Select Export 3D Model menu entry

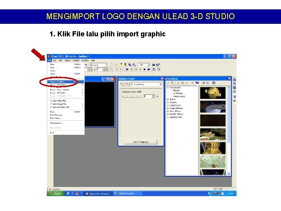(66, 93)
